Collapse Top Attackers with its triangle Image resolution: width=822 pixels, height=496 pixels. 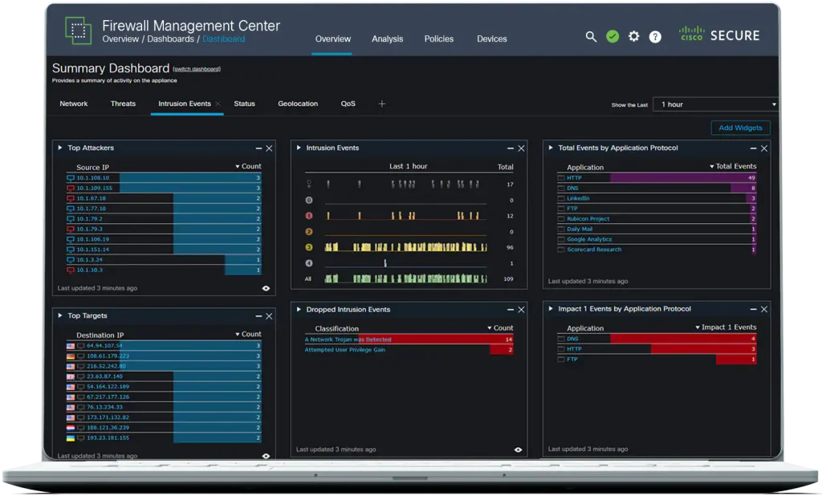point(60,148)
